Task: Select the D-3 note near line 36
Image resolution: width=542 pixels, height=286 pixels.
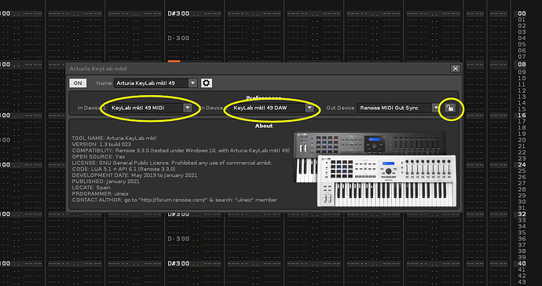Action: (179, 239)
